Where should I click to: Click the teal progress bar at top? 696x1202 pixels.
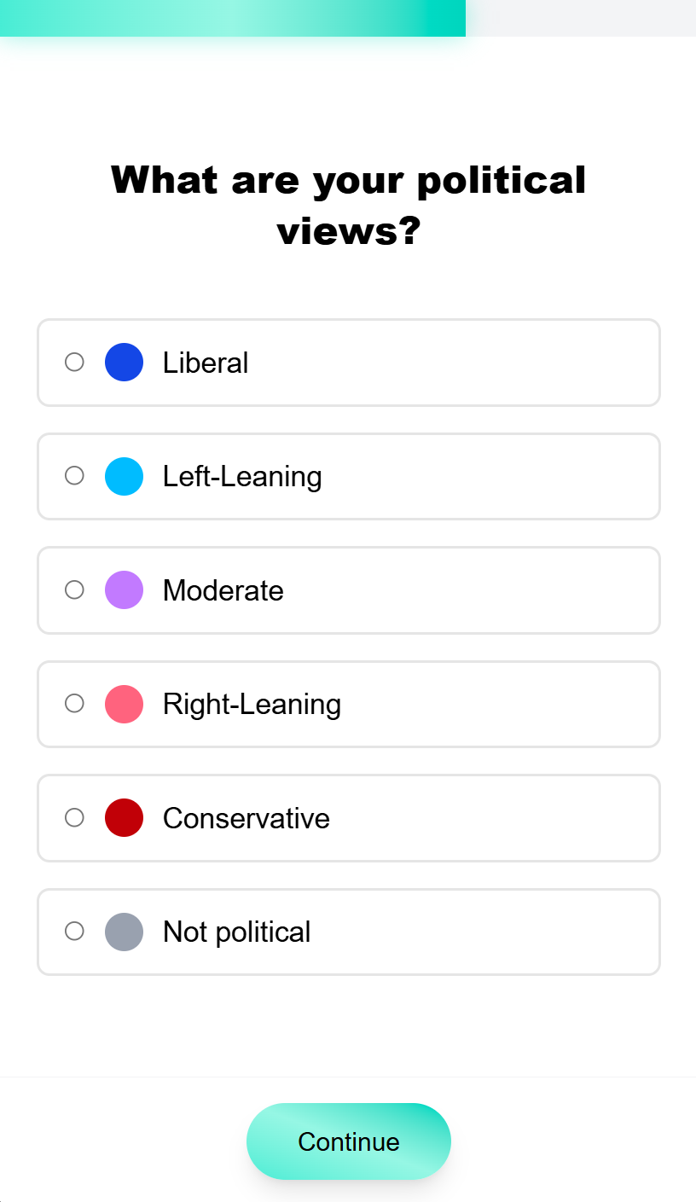233,19
